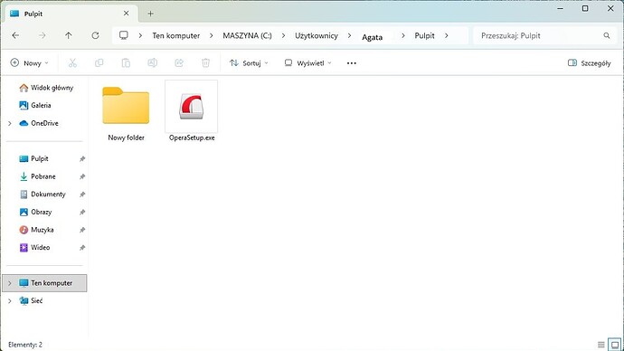Click the computer icon in address bar
The width and height of the screenshot is (624, 351).
(x=124, y=35)
